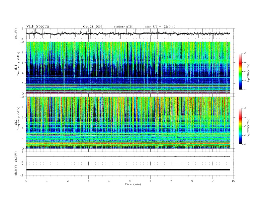Screen dimensions: 263x203
Task: Click the ch.4(V) waveform panel
Action: click(130, 170)
